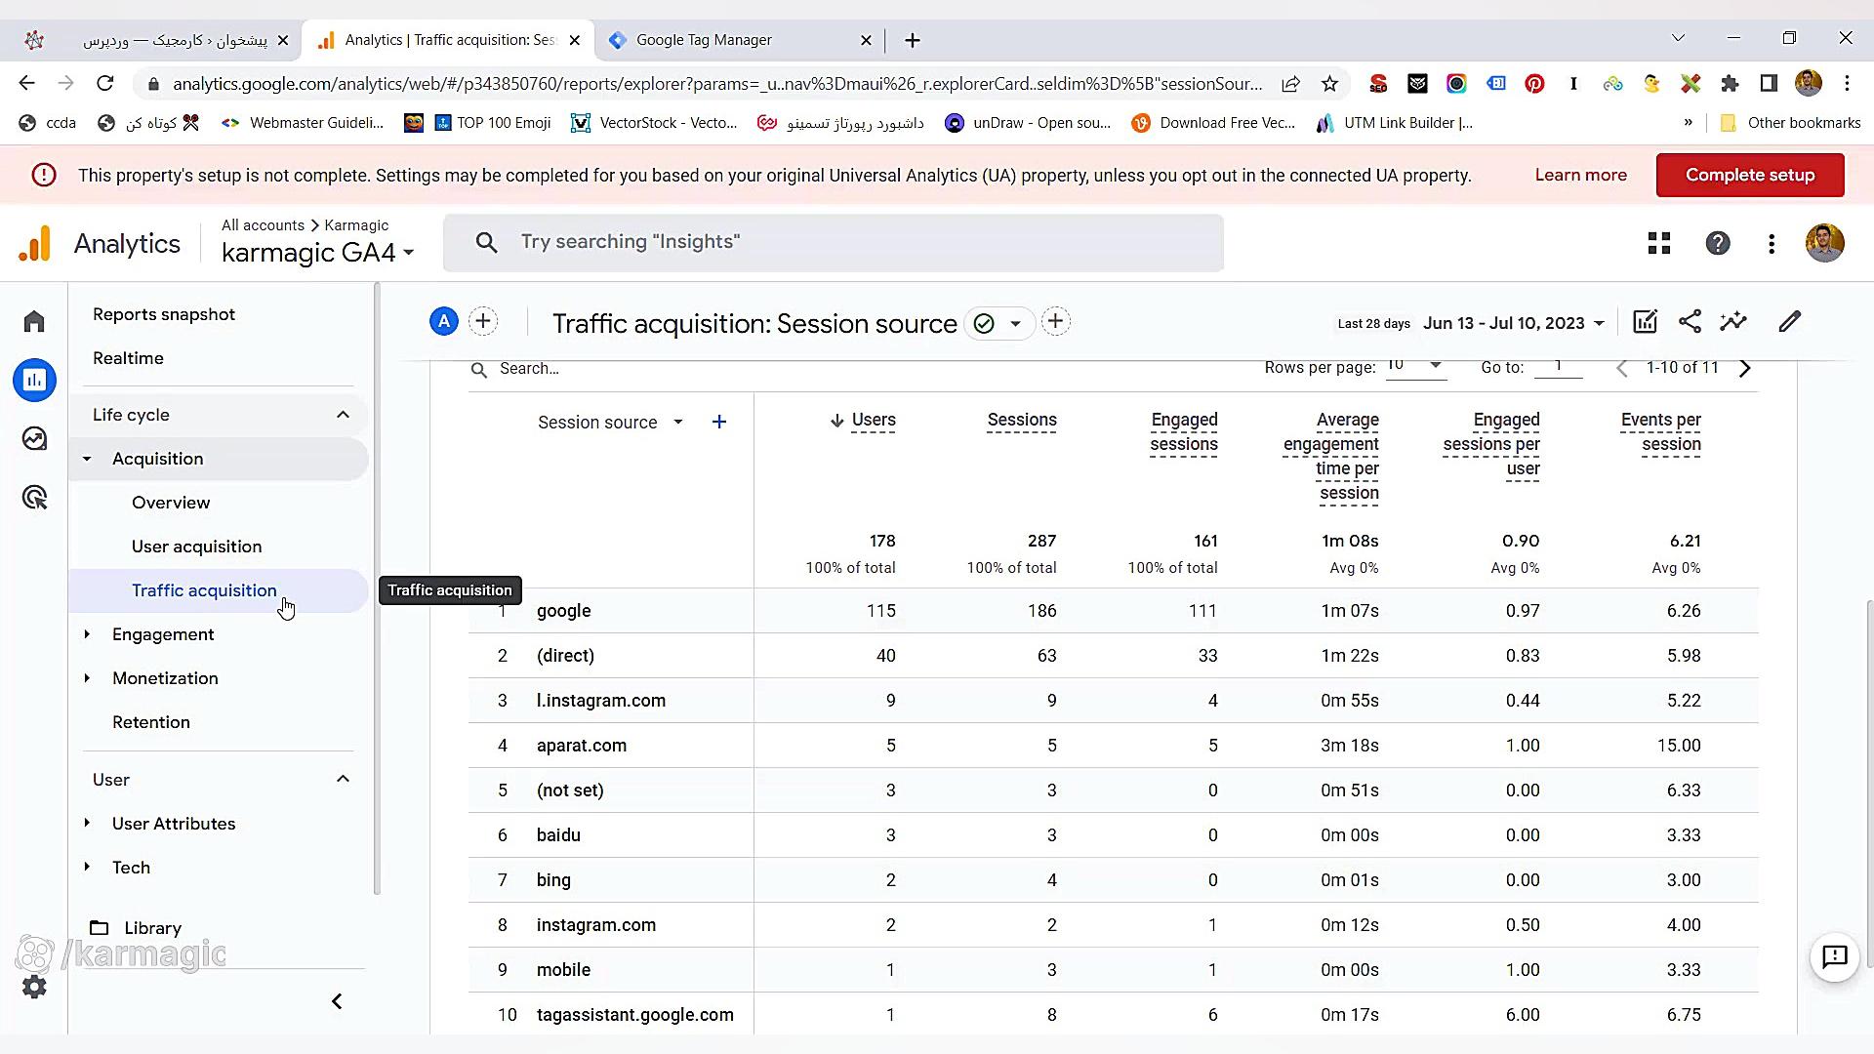The width and height of the screenshot is (1874, 1054).
Task: Open the Rows per page dropdown
Action: (1415, 366)
